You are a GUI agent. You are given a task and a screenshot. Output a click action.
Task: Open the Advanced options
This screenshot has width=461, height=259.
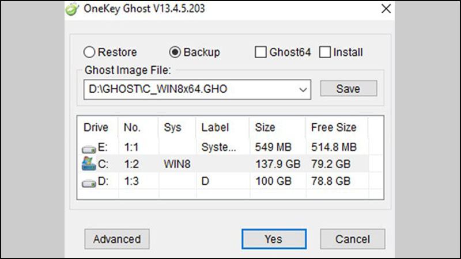pos(117,239)
